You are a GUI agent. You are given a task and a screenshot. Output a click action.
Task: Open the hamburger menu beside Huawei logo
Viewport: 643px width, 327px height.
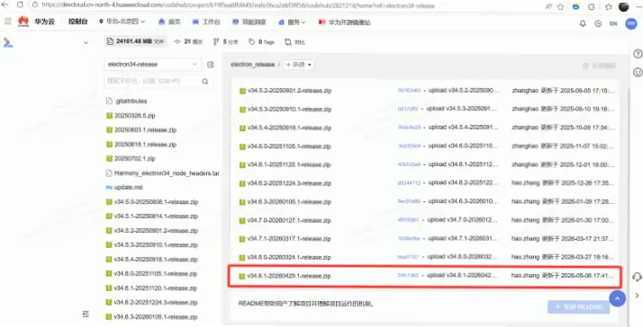coord(7,22)
